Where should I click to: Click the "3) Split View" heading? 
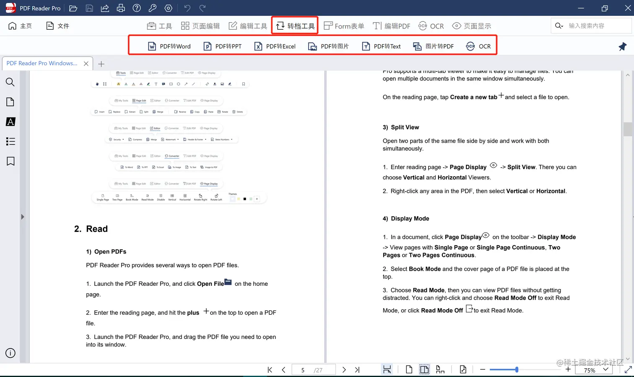[x=401, y=127]
